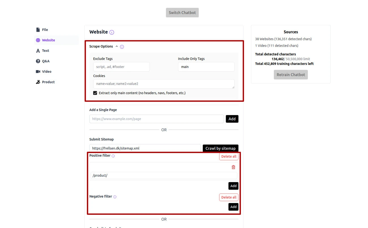Screen dimensions: 368x228
Task: Focus the Exclude Tags input field
Action: point(121,67)
